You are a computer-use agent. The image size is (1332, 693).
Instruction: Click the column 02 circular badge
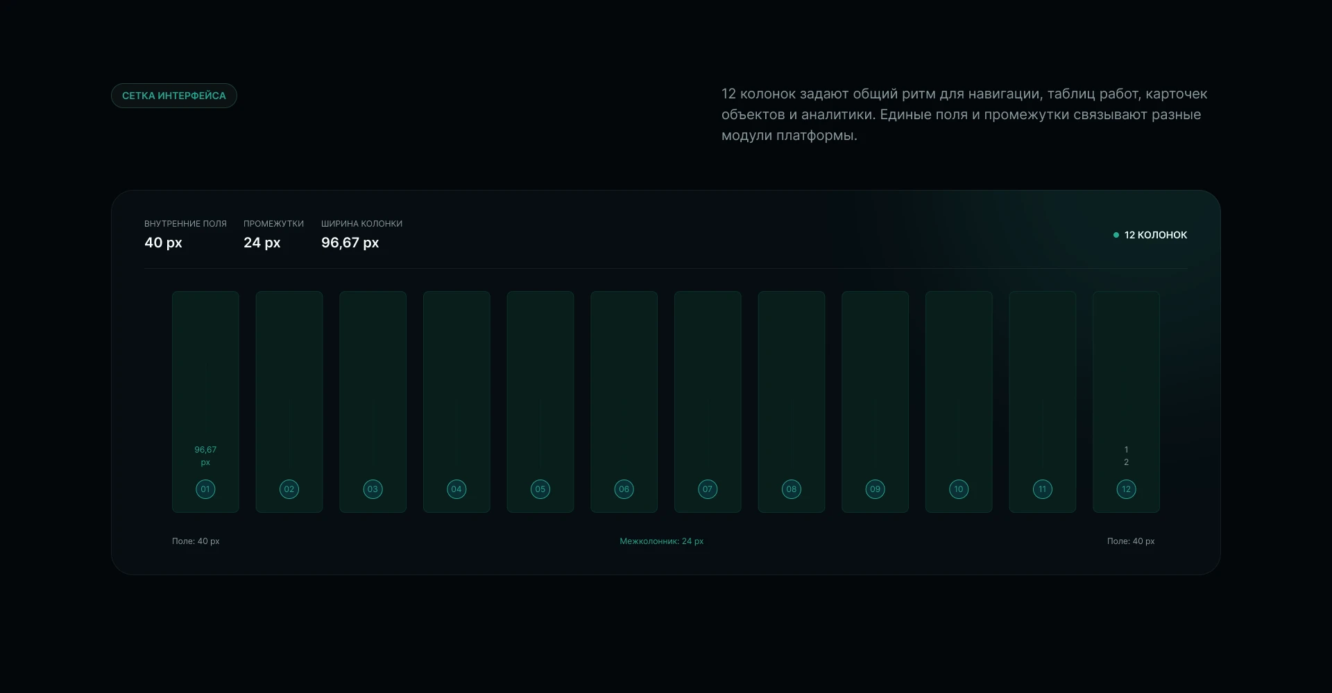click(x=289, y=489)
